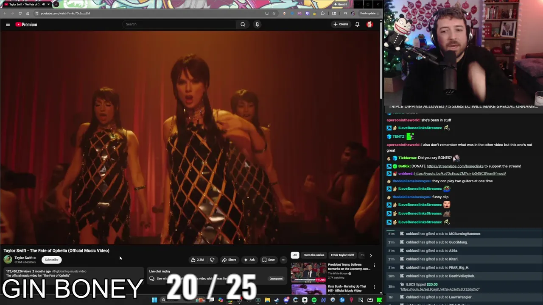Reload the YouTube page

pyautogui.click(x=20, y=13)
